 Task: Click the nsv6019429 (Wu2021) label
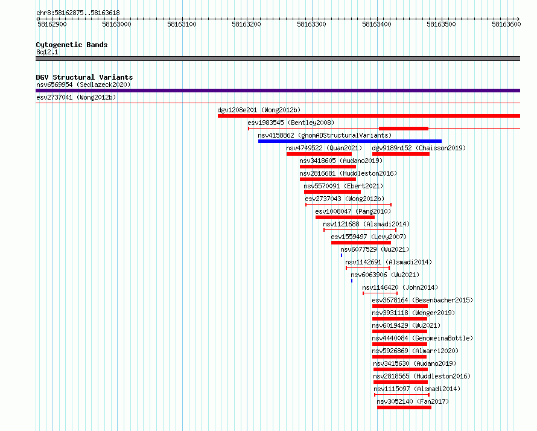tap(406, 325)
